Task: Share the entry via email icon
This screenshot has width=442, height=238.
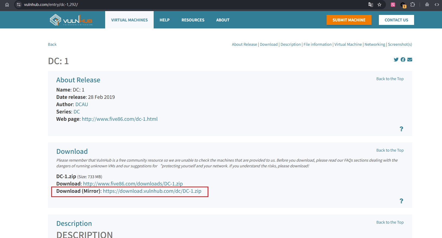Action: point(410,60)
